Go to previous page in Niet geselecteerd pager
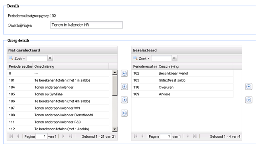The width and height of the screenshot is (256, 144). [18, 136]
